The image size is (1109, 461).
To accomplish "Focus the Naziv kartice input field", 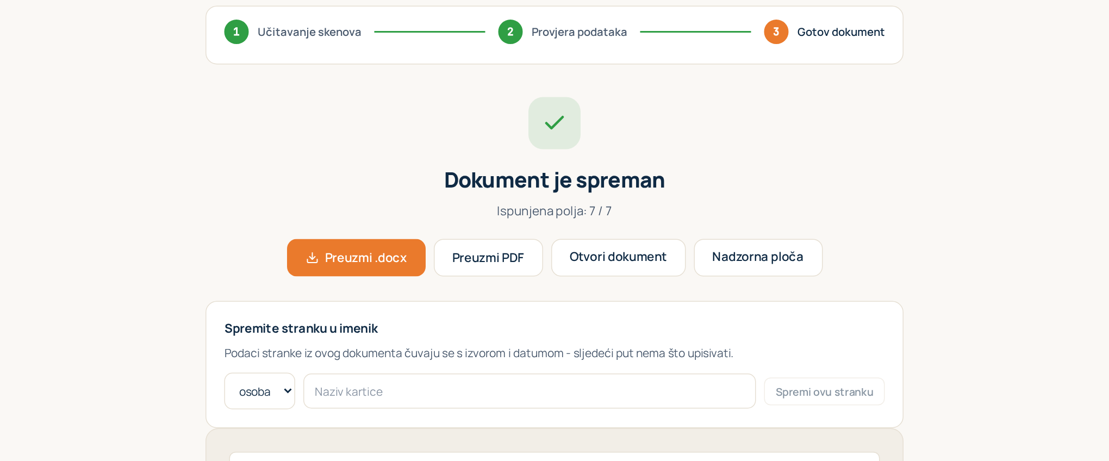I will tap(529, 391).
